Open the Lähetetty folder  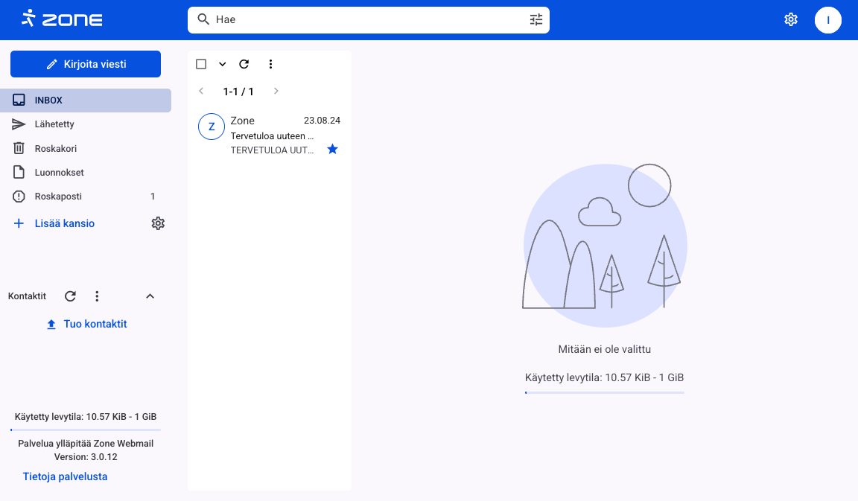coord(54,124)
